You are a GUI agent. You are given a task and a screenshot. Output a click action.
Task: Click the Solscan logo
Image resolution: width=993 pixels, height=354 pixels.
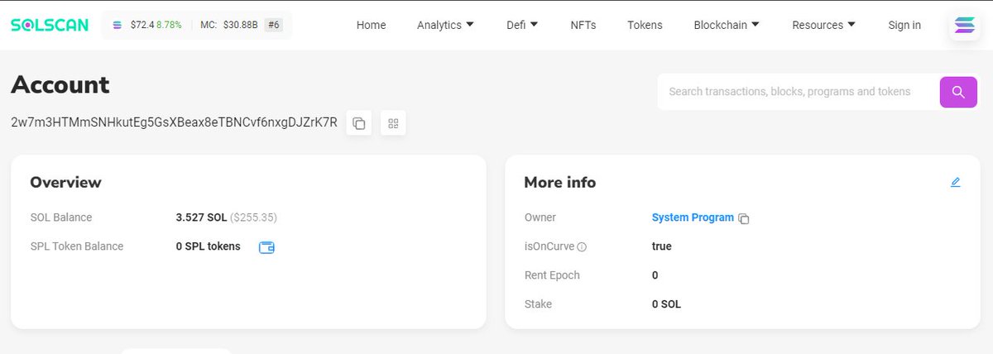coord(50,25)
